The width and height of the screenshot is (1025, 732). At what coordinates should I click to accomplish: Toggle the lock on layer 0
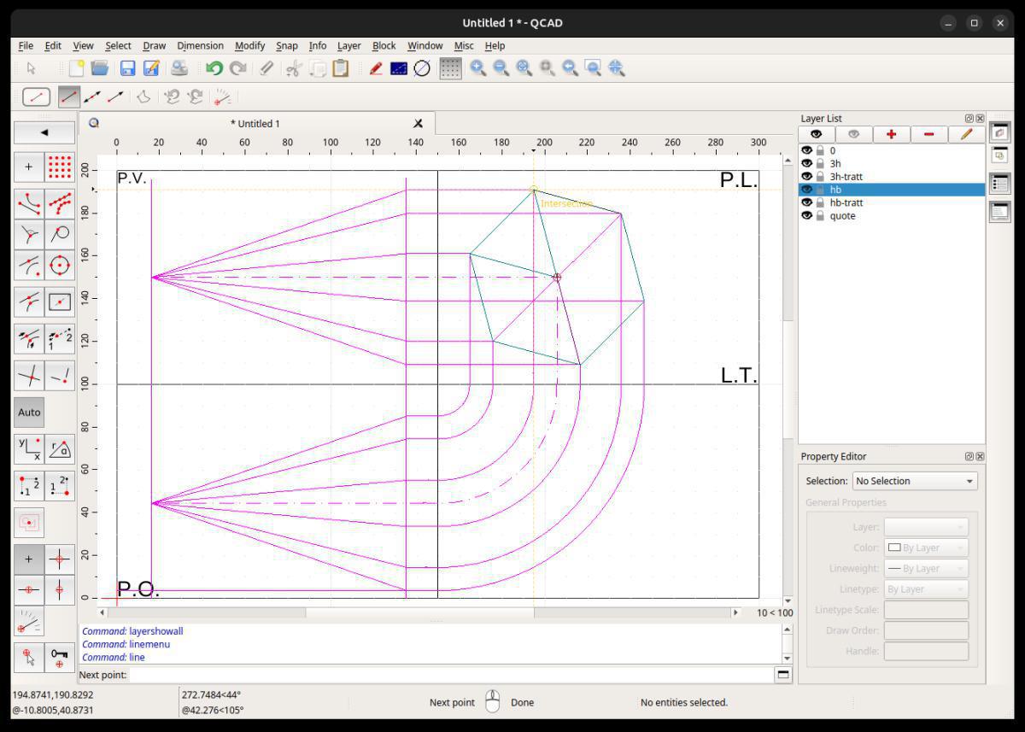(x=820, y=150)
